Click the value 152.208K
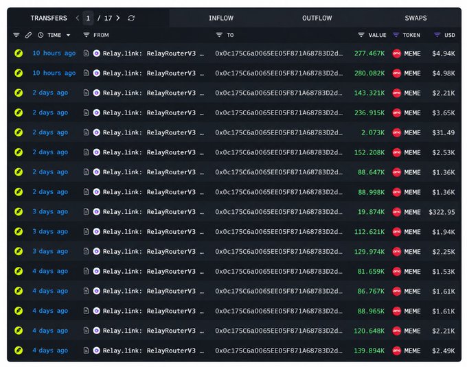The image size is (467, 367). pyautogui.click(x=369, y=152)
